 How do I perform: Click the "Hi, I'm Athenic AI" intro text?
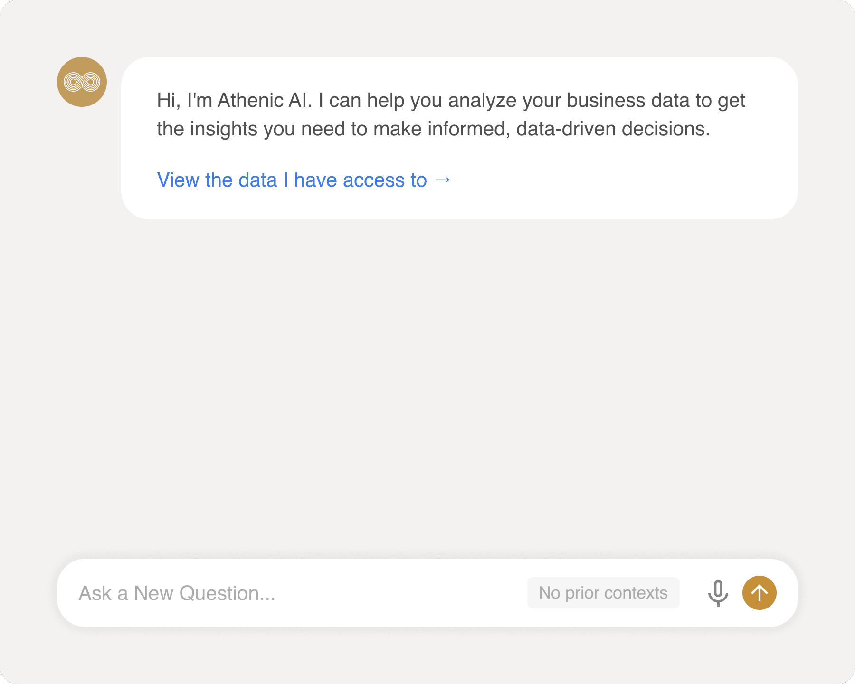(x=234, y=101)
